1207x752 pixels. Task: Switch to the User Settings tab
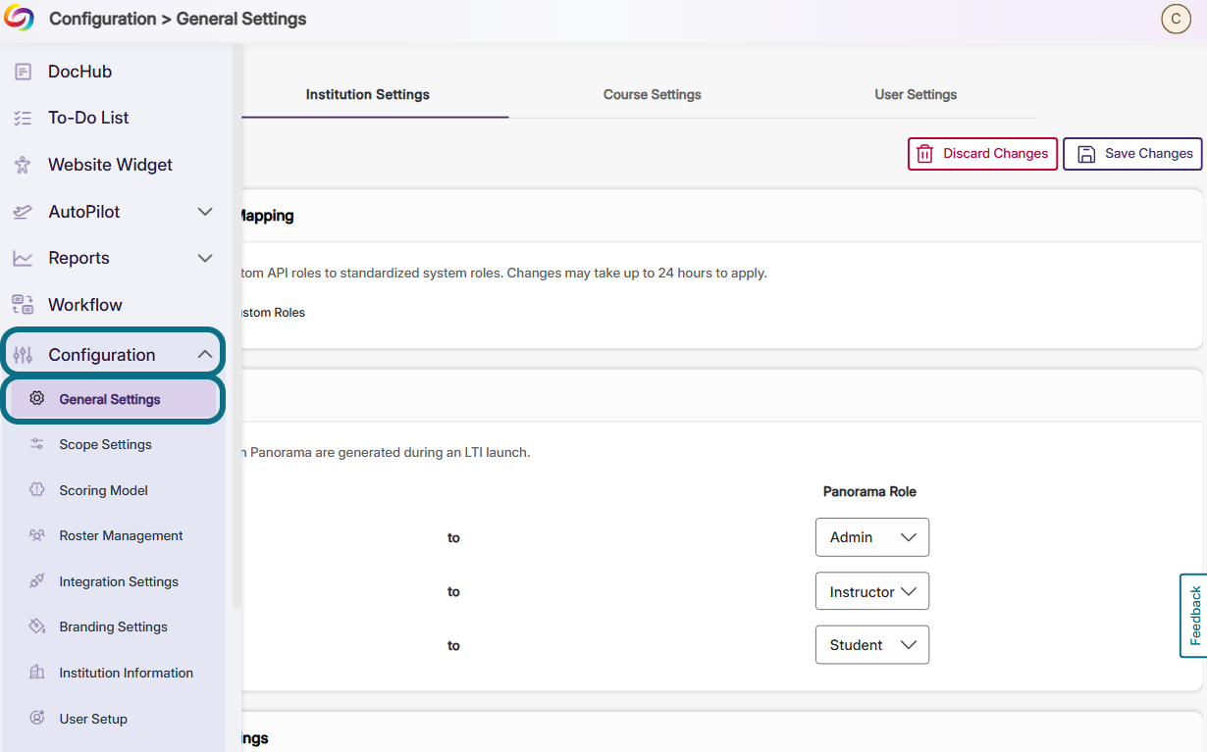(x=916, y=95)
